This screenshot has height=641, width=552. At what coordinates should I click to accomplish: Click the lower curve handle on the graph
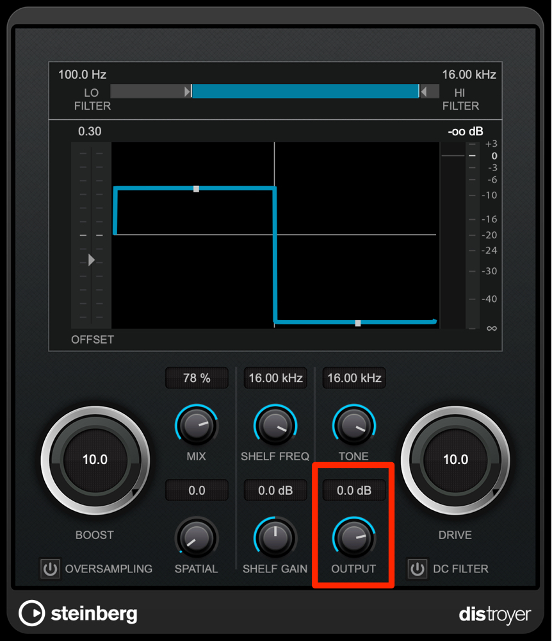click(x=358, y=323)
